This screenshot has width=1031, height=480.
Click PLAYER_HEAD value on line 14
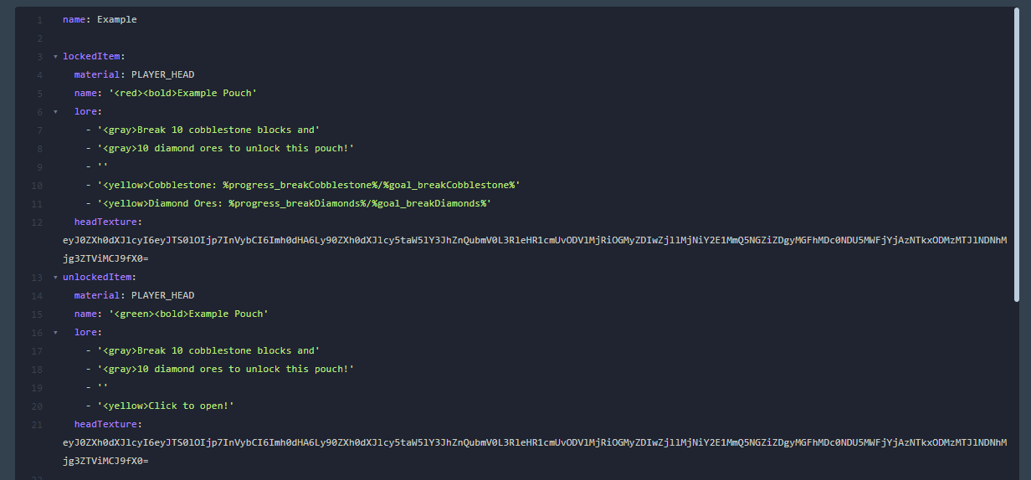(x=162, y=296)
